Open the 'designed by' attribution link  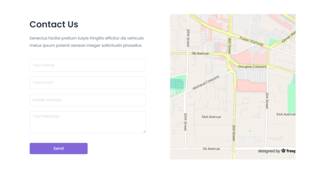click(x=269, y=151)
